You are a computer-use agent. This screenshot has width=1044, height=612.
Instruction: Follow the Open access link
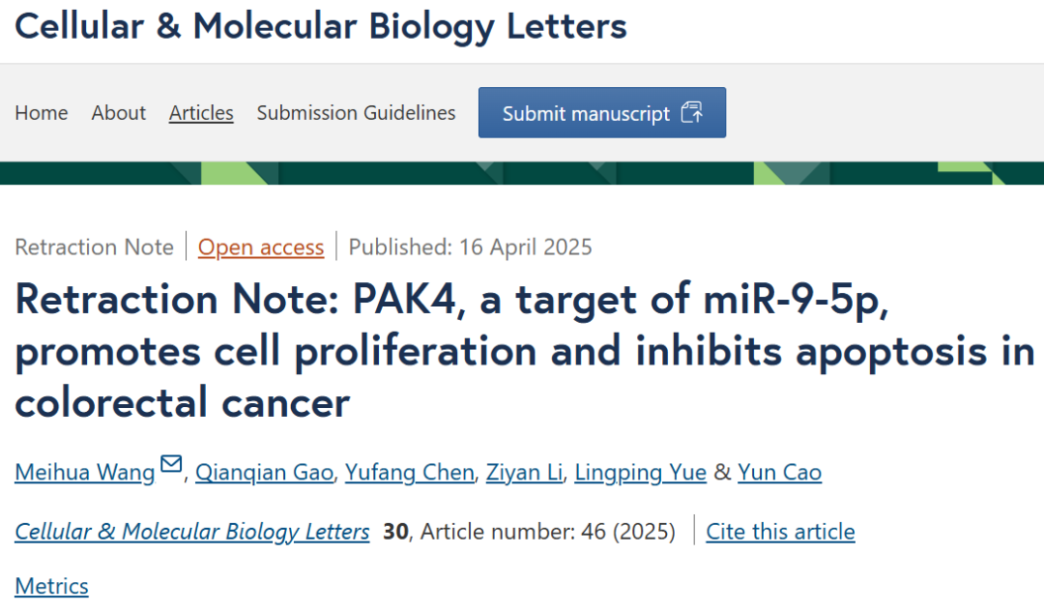[x=261, y=248]
